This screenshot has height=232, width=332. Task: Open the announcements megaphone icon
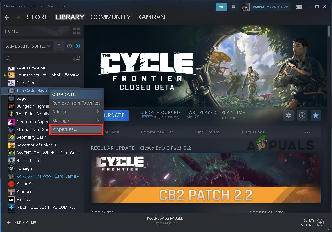pos(221,7)
